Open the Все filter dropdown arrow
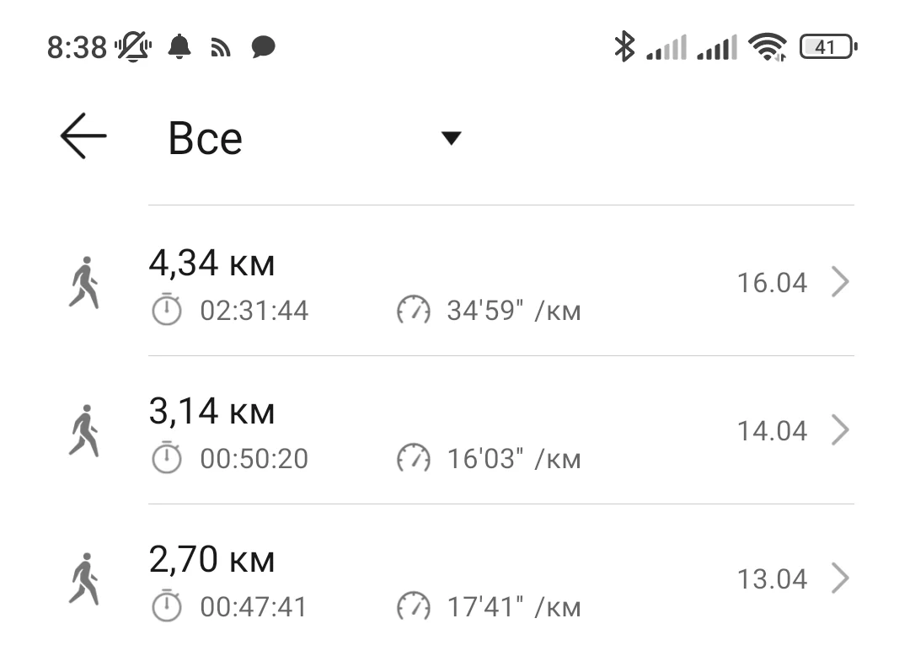The width and height of the screenshot is (910, 645). click(x=452, y=138)
